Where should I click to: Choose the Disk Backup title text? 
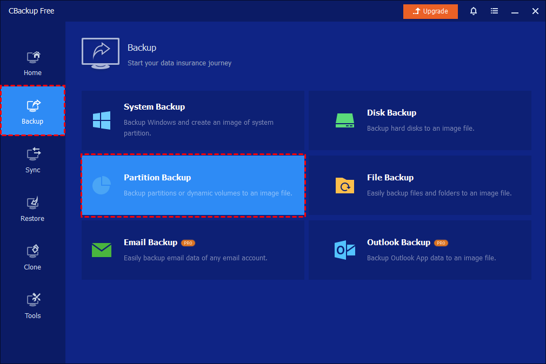click(x=391, y=113)
